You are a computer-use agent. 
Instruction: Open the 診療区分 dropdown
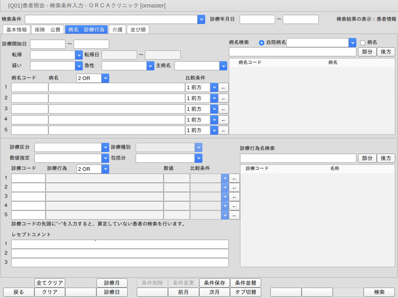point(105,147)
